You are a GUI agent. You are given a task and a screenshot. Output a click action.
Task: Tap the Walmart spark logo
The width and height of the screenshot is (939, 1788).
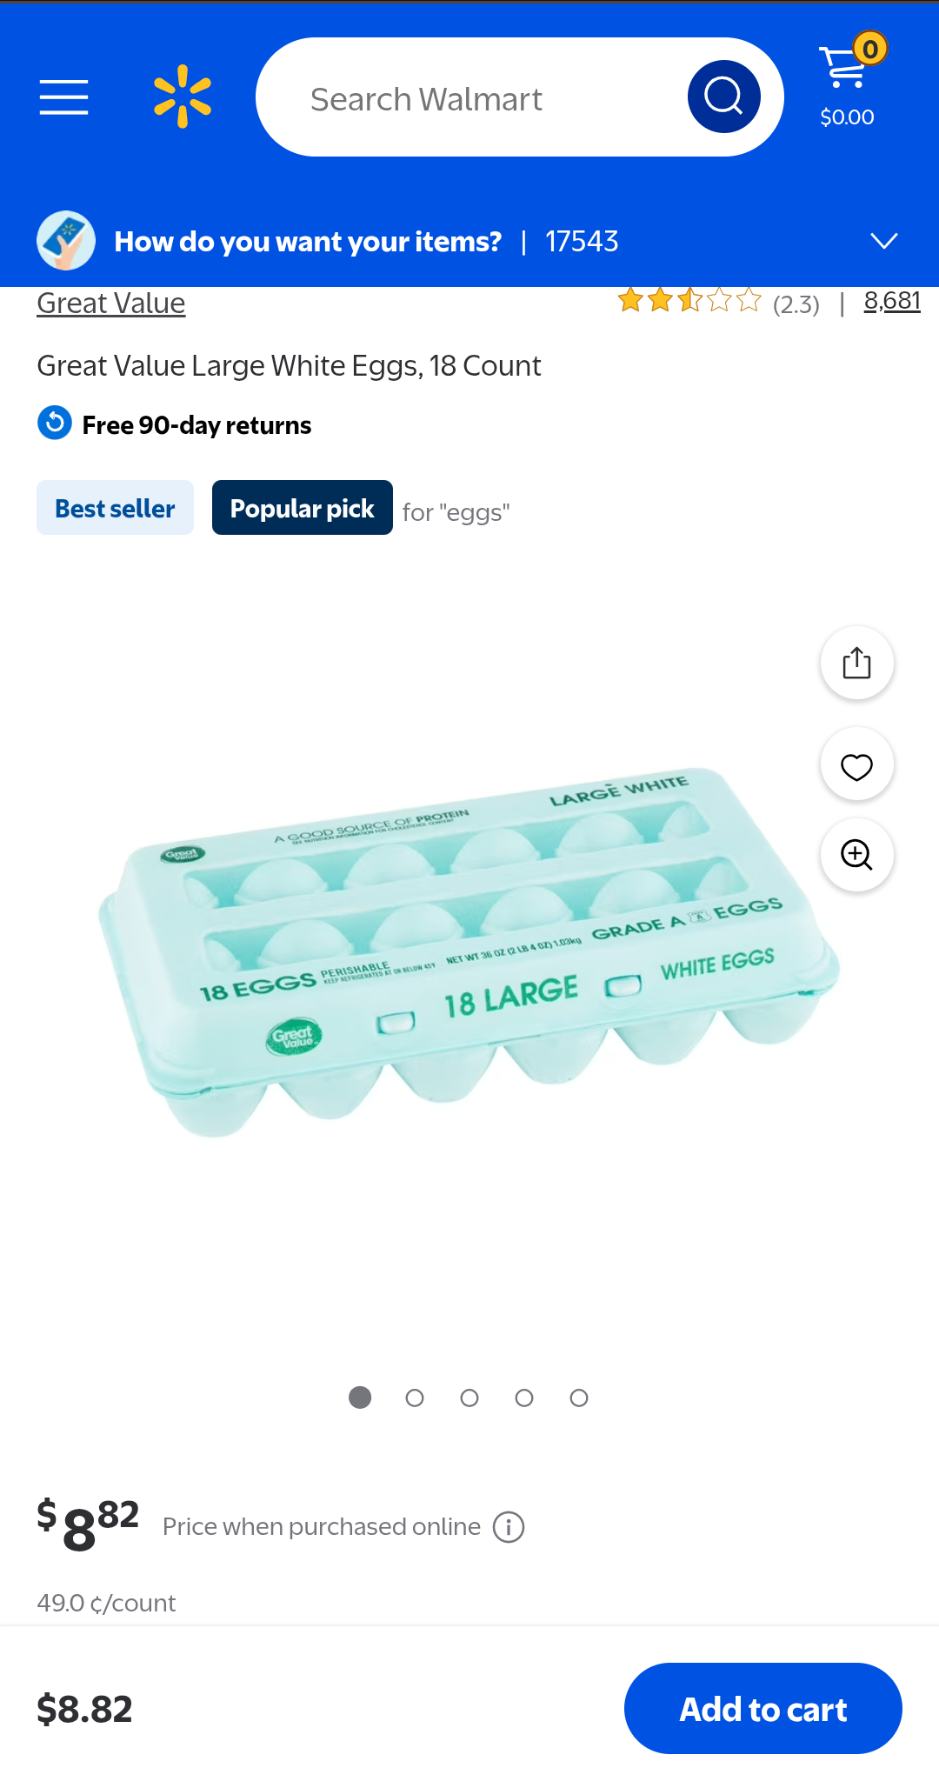[x=183, y=97]
